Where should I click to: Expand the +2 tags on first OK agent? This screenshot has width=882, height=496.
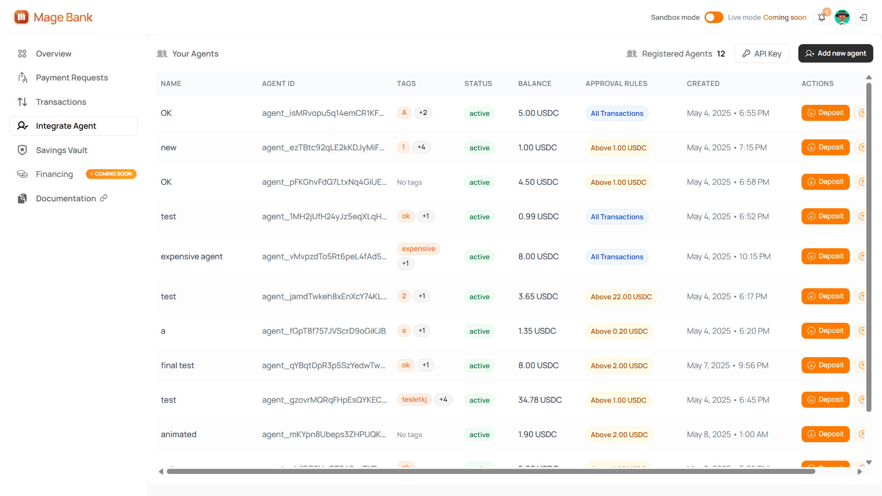[423, 113]
